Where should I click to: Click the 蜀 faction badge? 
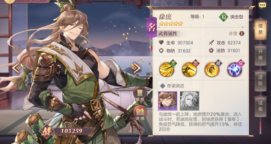click(x=224, y=17)
